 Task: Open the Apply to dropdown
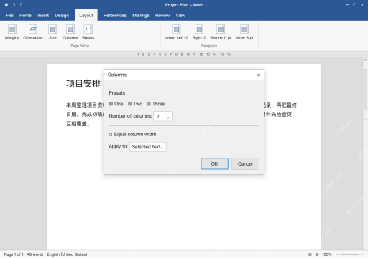click(x=148, y=147)
